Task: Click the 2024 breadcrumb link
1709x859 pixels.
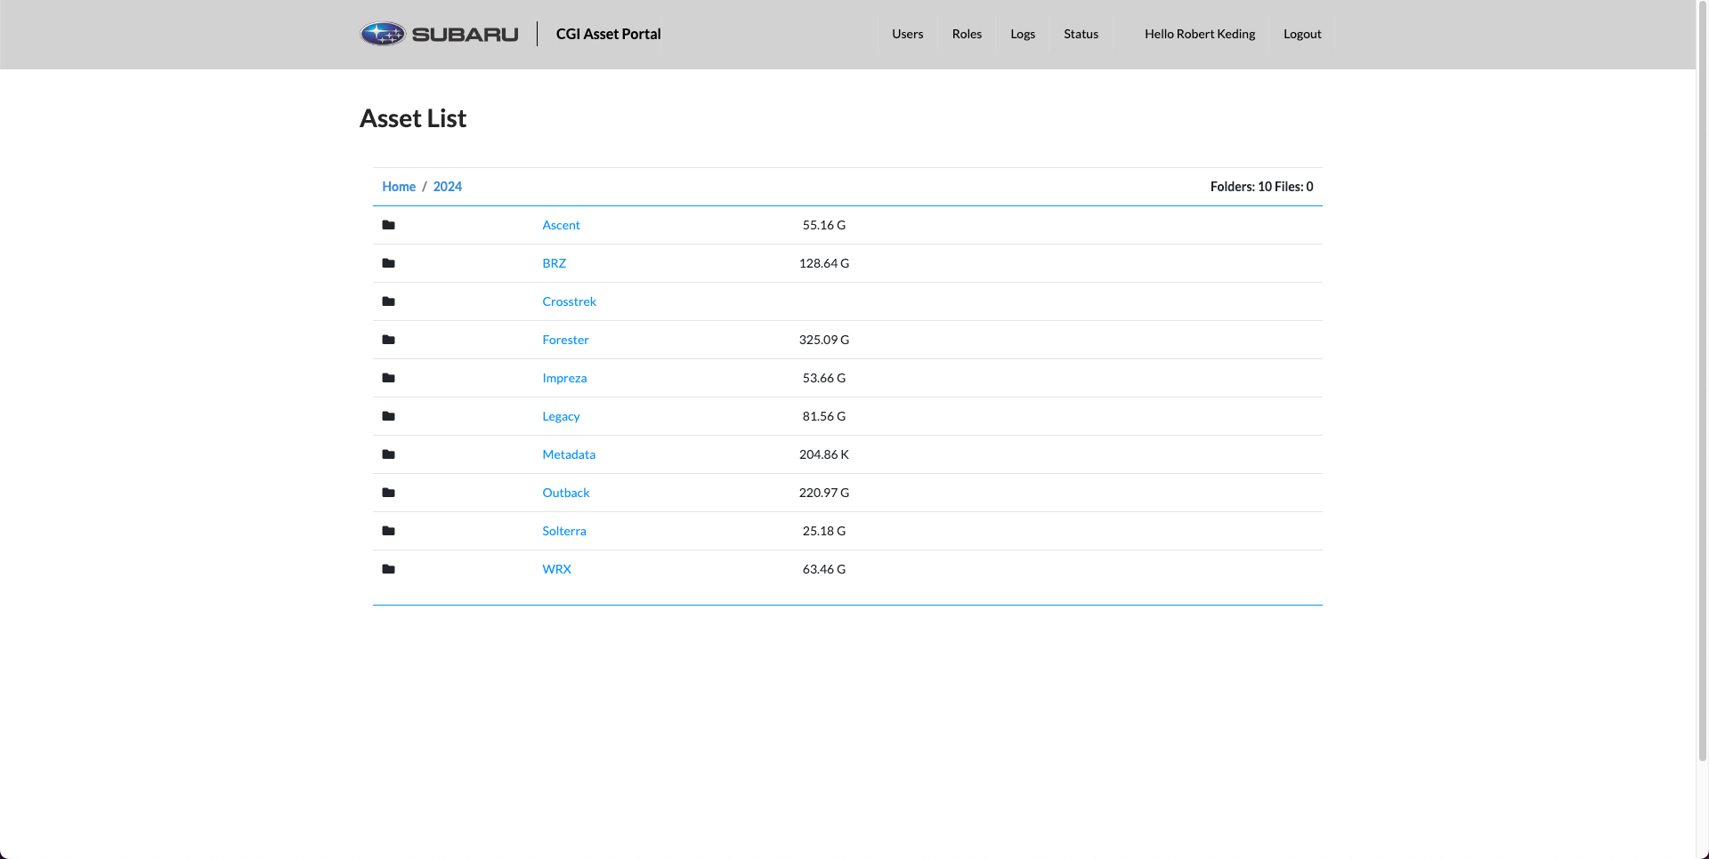Action: click(x=448, y=187)
